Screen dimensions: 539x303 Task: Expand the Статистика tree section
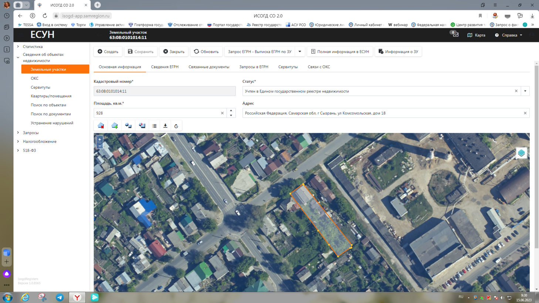(18, 47)
